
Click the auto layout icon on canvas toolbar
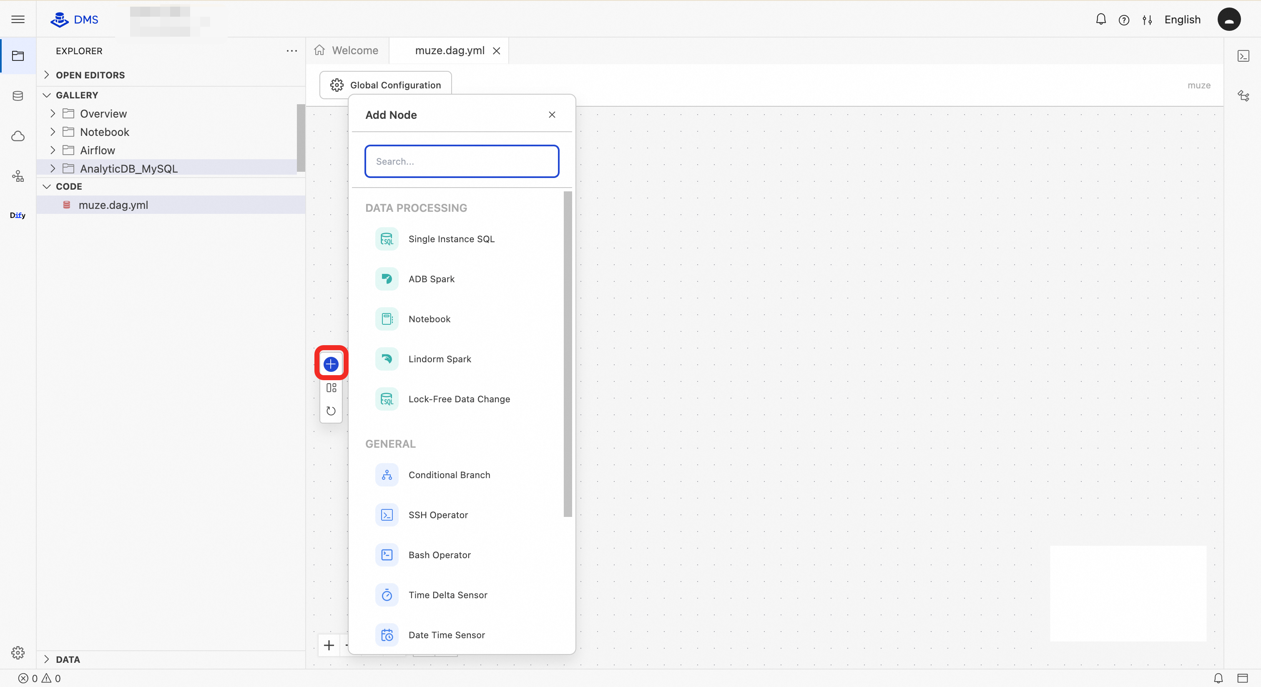click(x=331, y=388)
